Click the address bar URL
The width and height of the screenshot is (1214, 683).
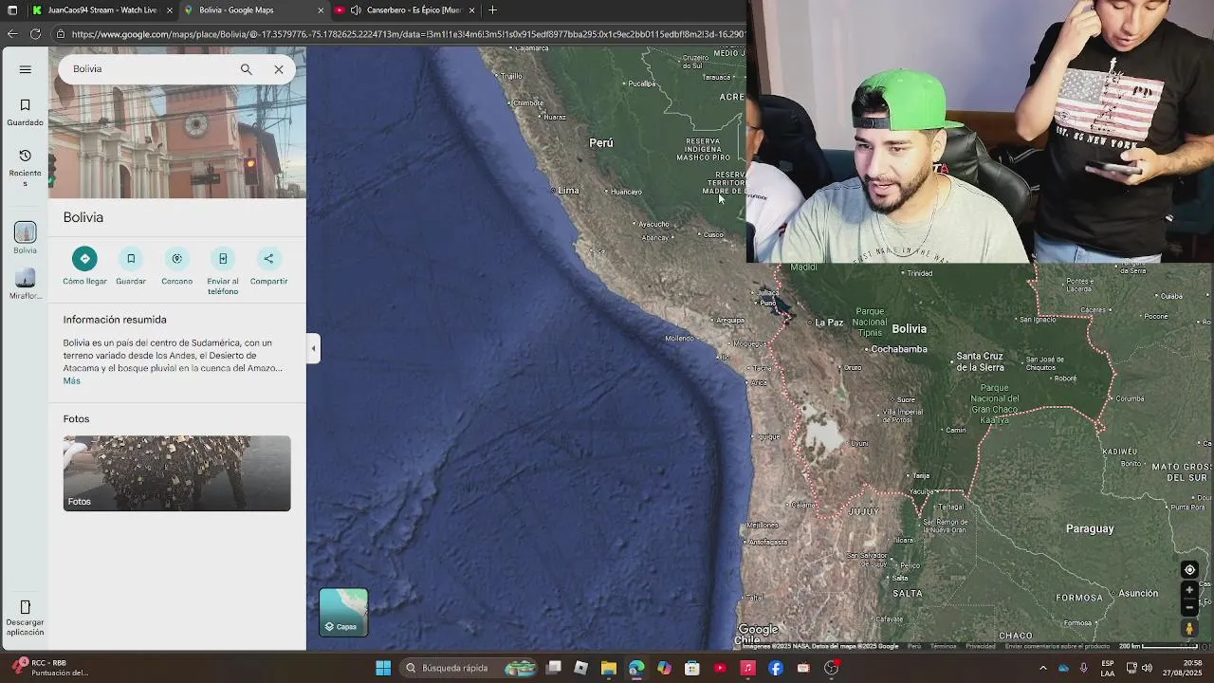(x=408, y=34)
